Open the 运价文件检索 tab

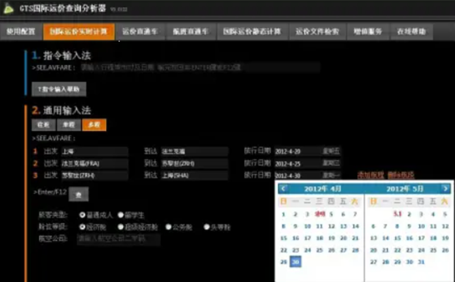point(317,31)
